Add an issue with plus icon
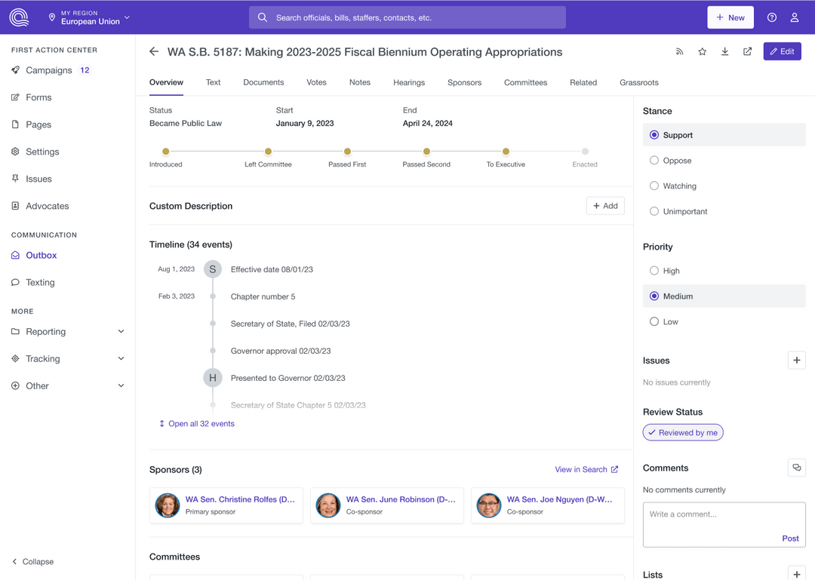Viewport: 815px width, 580px height. [796, 361]
